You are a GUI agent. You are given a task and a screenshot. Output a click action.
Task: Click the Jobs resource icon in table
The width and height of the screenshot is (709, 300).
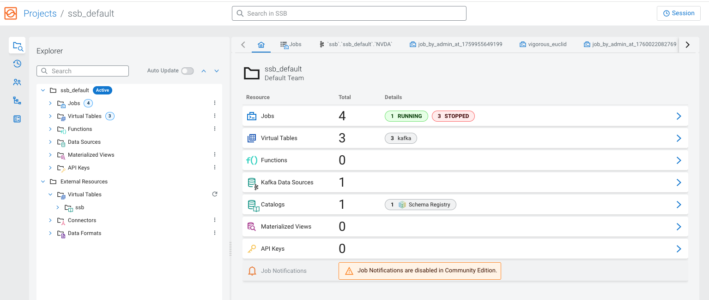coord(252,116)
